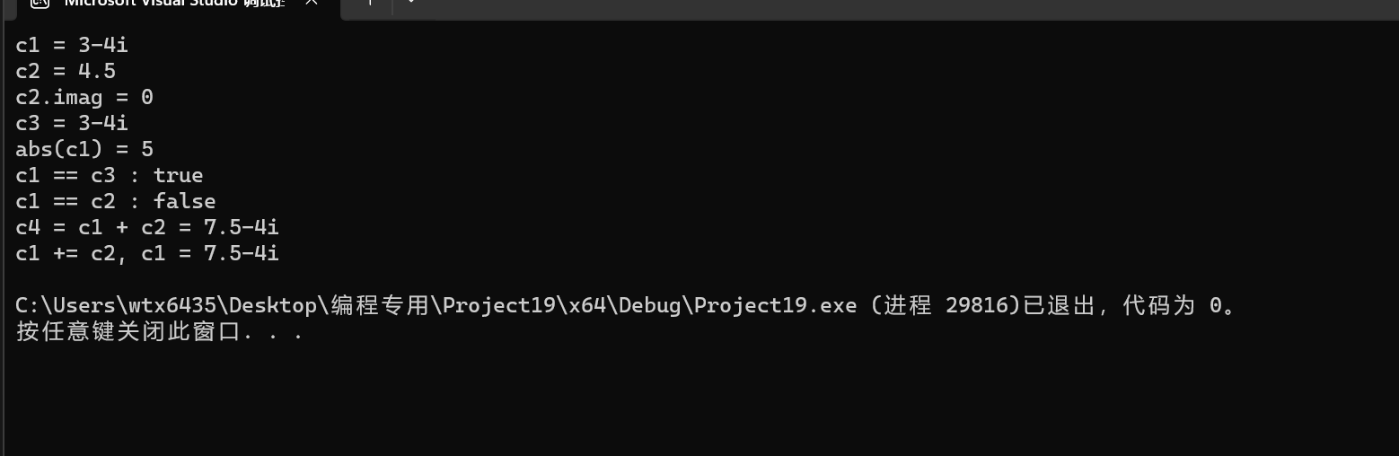
Task: Click the output line "c1 = 3-4i"
Action: click(72, 45)
